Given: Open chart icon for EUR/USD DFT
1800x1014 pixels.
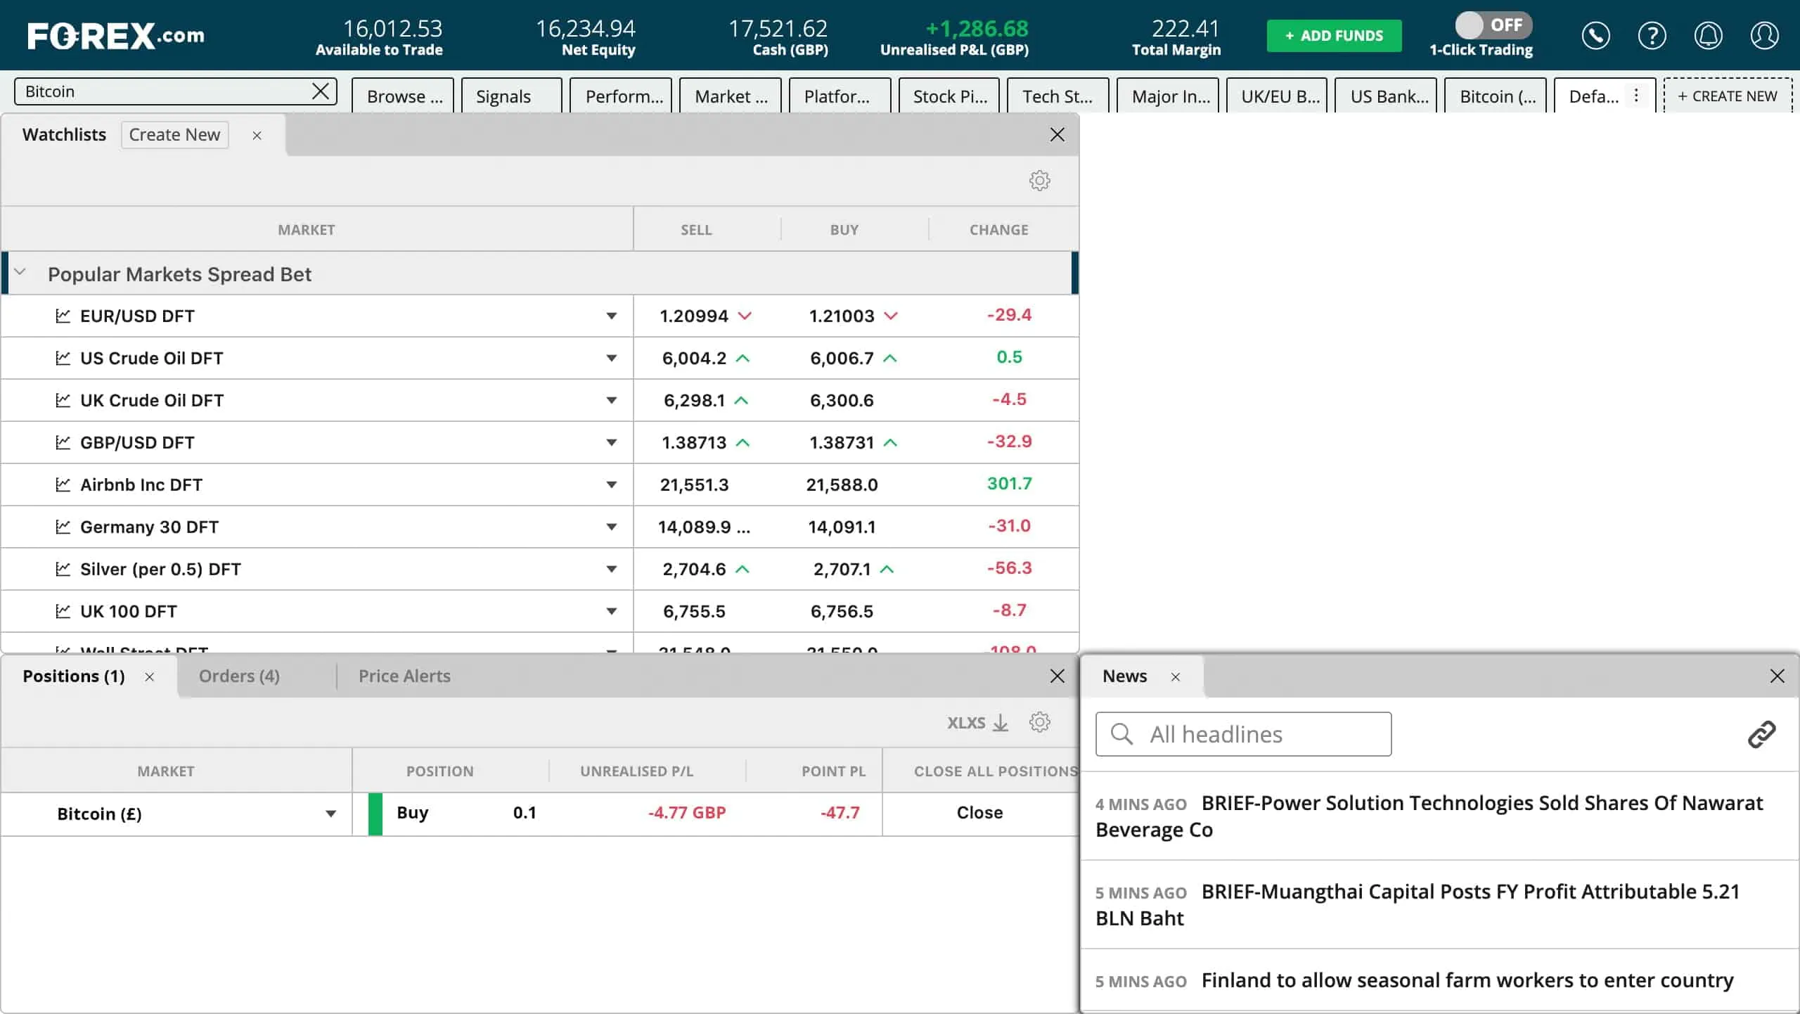Looking at the screenshot, I should 63,316.
